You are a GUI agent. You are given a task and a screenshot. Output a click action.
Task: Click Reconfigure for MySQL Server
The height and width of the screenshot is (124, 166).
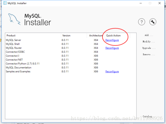coord(112,40)
